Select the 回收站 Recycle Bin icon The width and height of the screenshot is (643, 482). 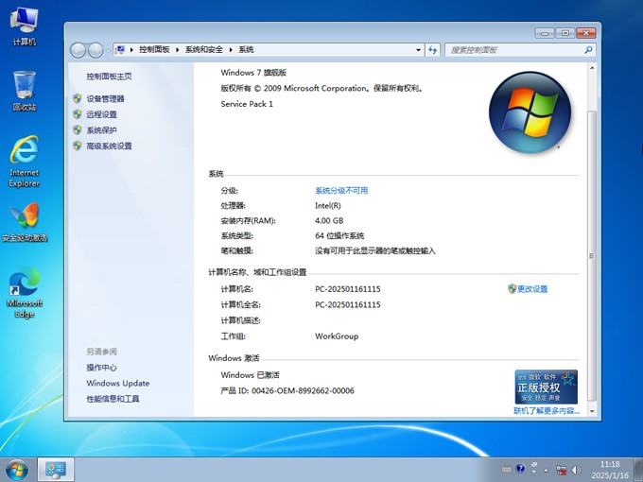[x=25, y=91]
